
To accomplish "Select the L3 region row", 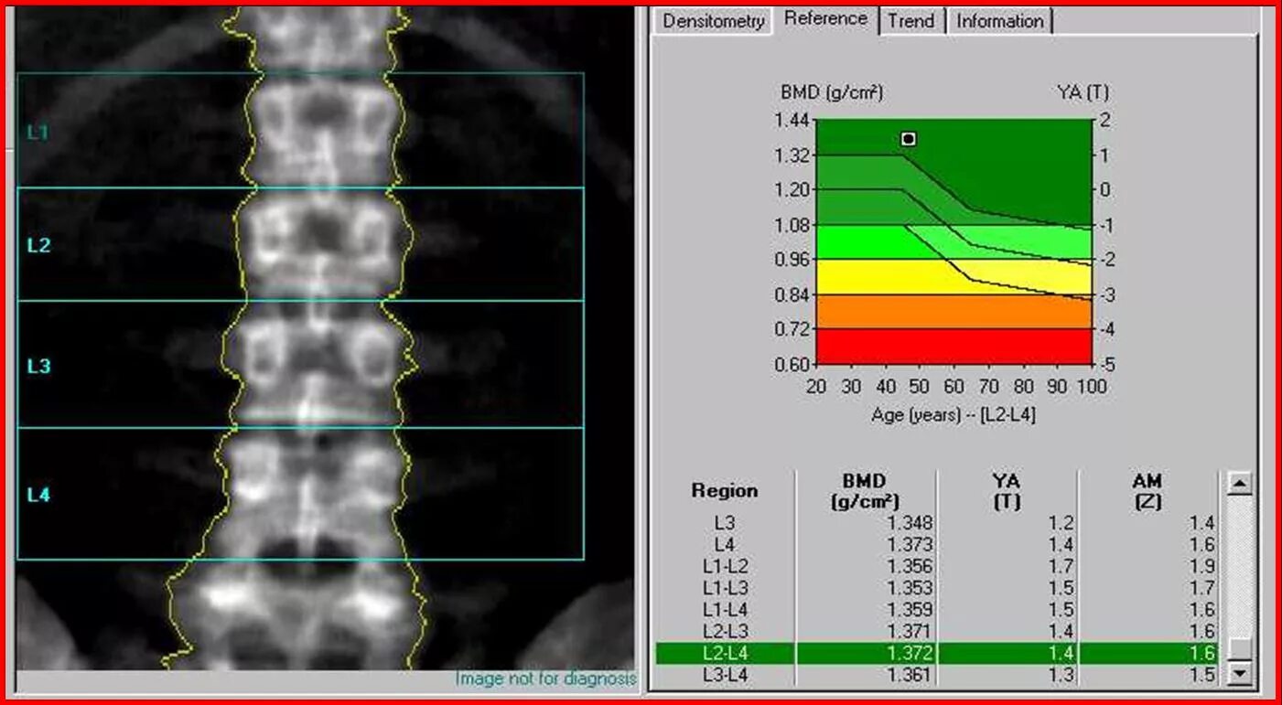I will tap(936, 523).
